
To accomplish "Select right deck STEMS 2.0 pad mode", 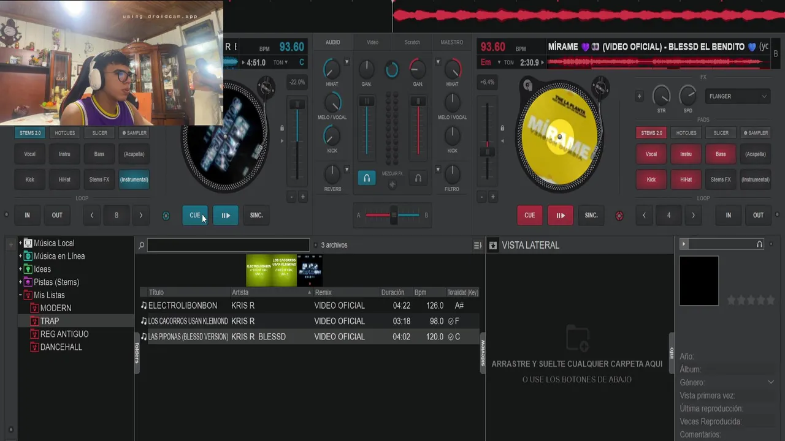I will 651,133.
